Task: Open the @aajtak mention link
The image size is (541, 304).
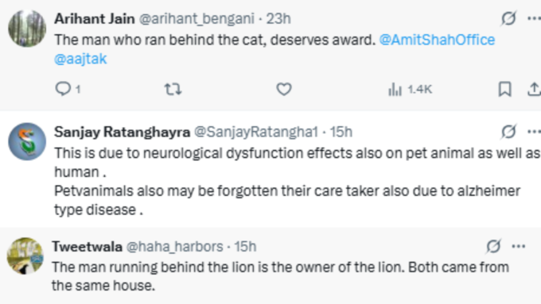Action: coord(80,59)
